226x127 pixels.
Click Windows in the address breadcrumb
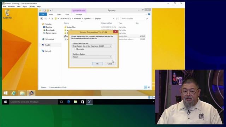coord(77,19)
